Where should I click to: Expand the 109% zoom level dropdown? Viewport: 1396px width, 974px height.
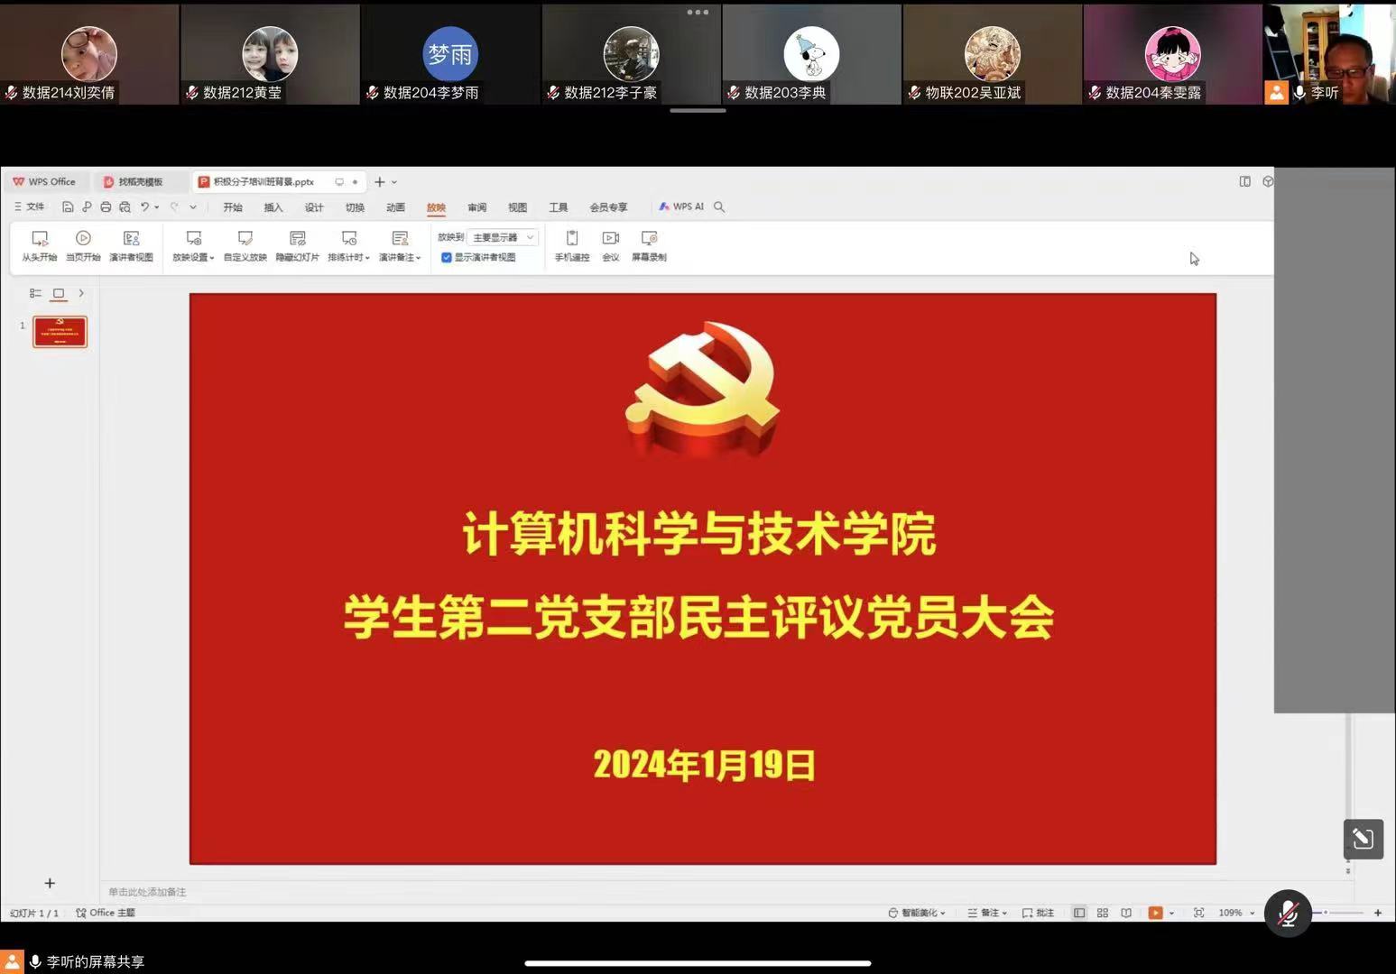coord(1253,914)
